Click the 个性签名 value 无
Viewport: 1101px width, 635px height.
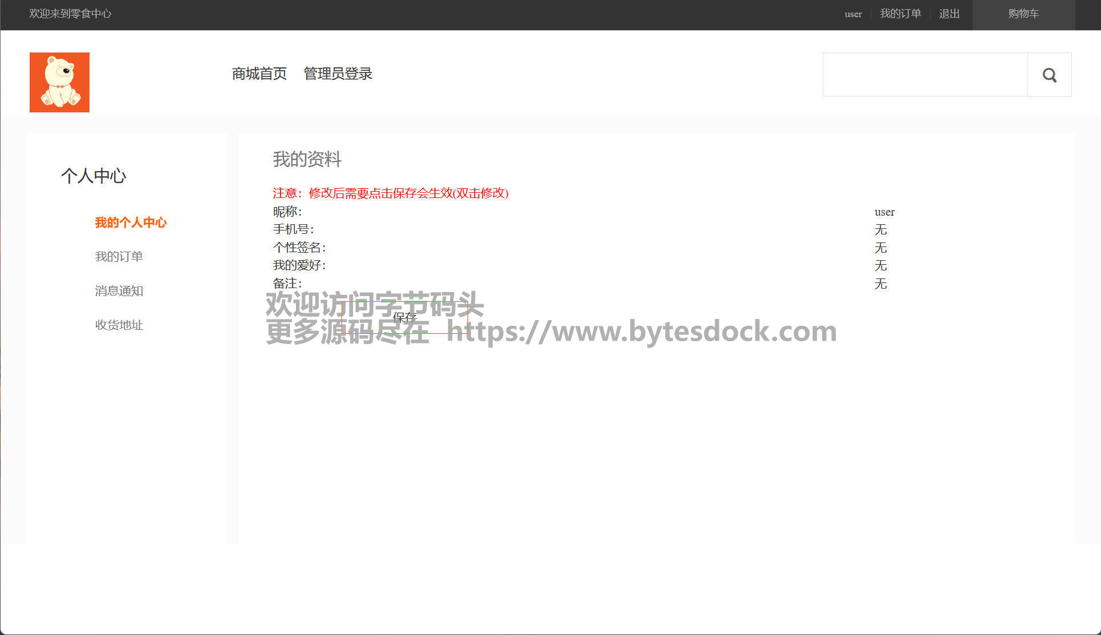(x=880, y=248)
